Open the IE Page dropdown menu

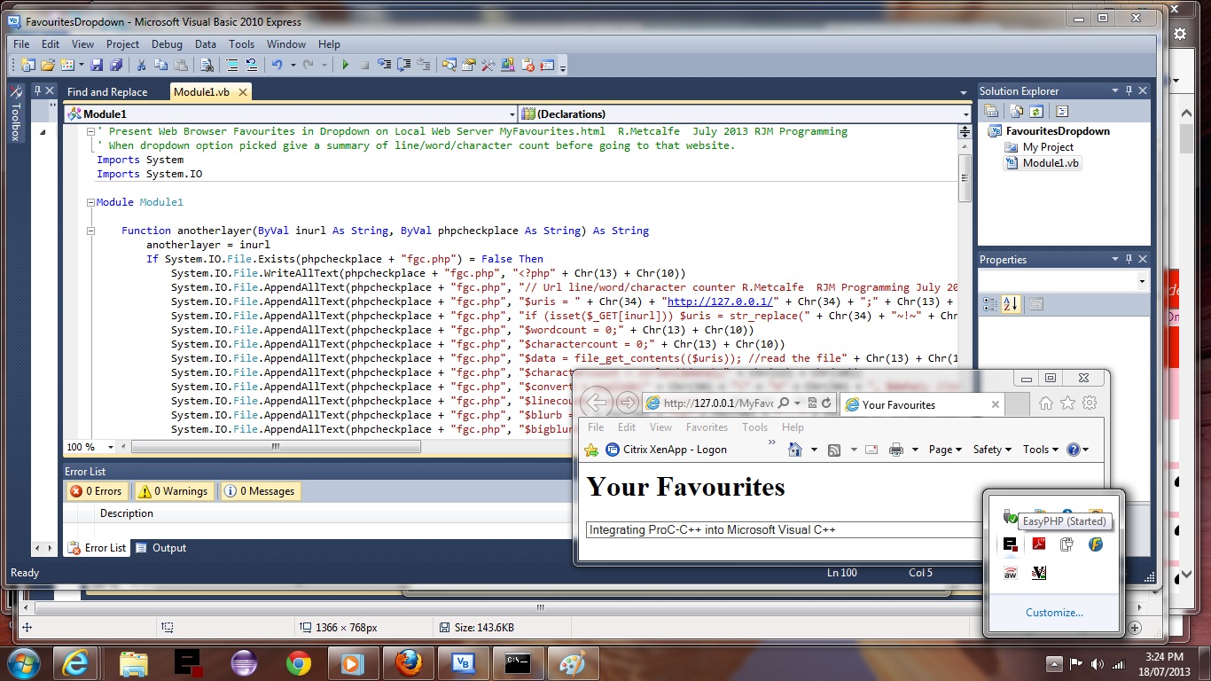pyautogui.click(x=945, y=450)
